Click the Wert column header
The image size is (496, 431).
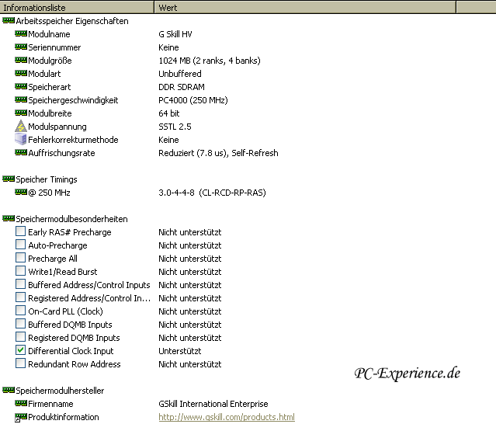pos(305,7)
